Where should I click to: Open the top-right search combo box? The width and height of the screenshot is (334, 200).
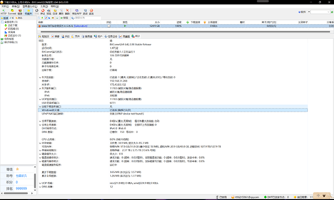tap(320, 12)
